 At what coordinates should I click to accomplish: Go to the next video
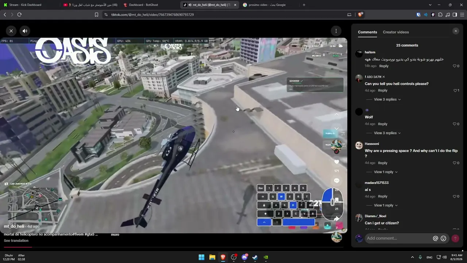336,129
